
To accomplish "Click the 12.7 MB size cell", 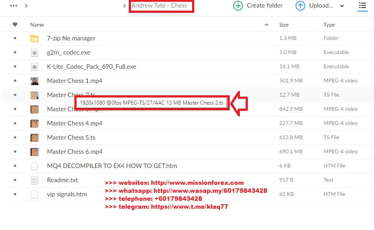I will (289, 95).
